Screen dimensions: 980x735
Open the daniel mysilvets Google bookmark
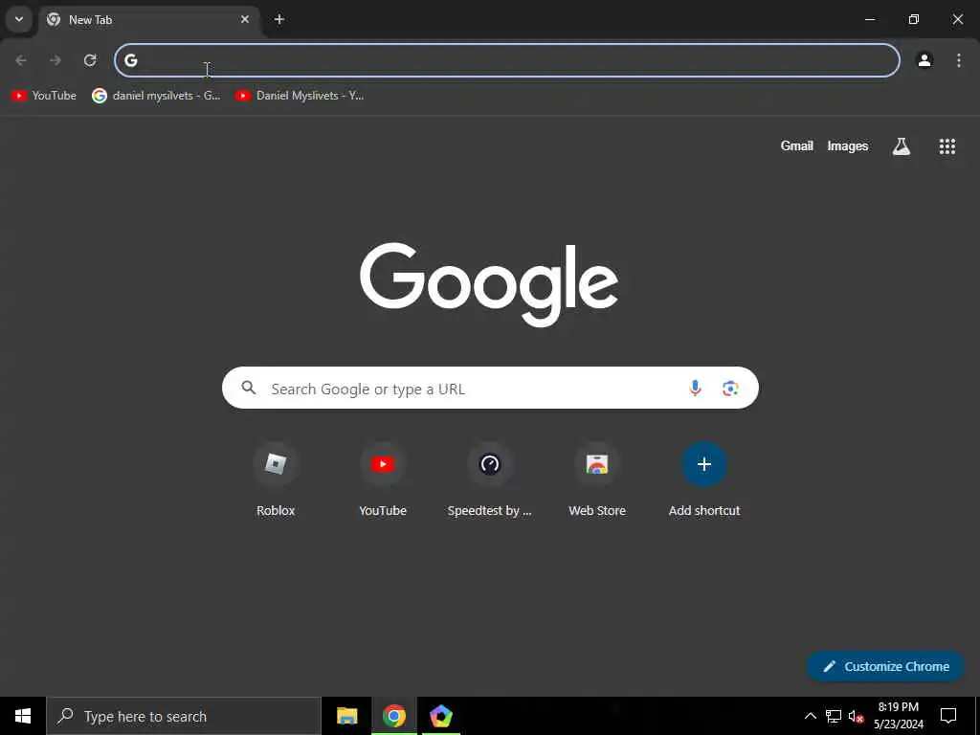(156, 96)
